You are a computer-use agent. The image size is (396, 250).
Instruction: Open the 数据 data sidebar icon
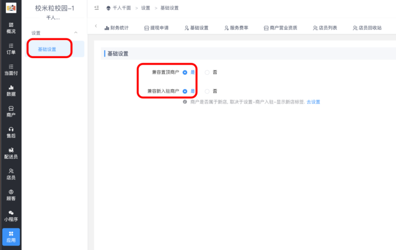click(11, 91)
